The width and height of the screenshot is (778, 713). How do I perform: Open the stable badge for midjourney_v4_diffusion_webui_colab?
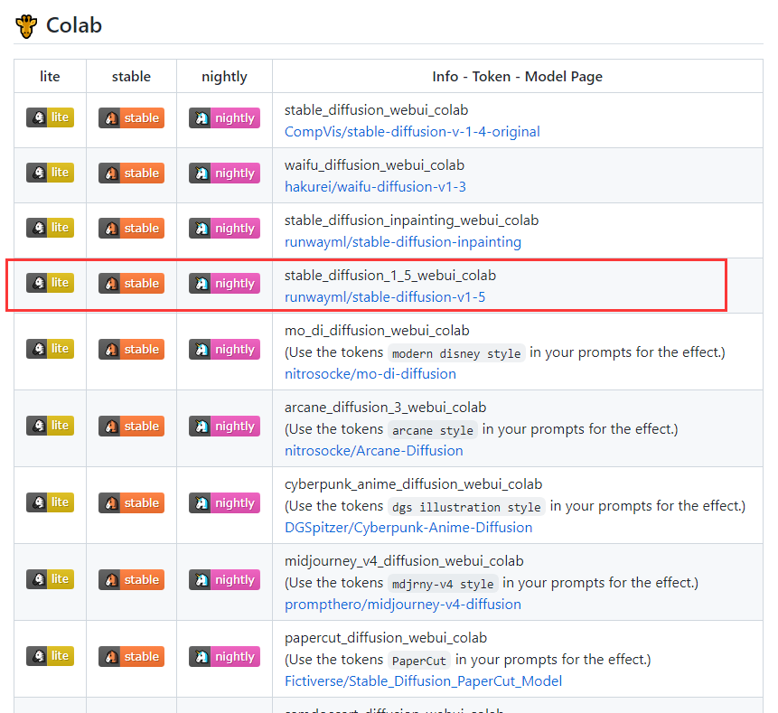click(x=131, y=579)
